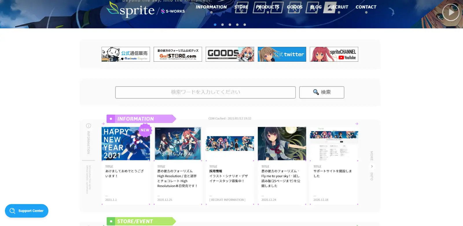Click the CDN Cached timestamp text

pos(230,119)
